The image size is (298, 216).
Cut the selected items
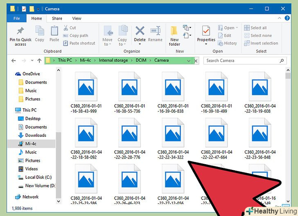(70, 28)
